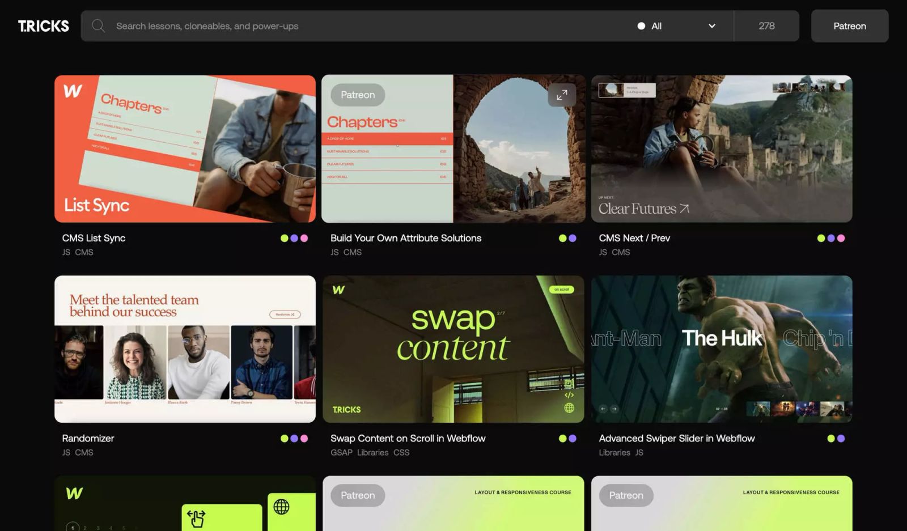The height and width of the screenshot is (531, 907).
Task: Click the next arrow on the Hulk slider thumbnail
Action: click(614, 409)
